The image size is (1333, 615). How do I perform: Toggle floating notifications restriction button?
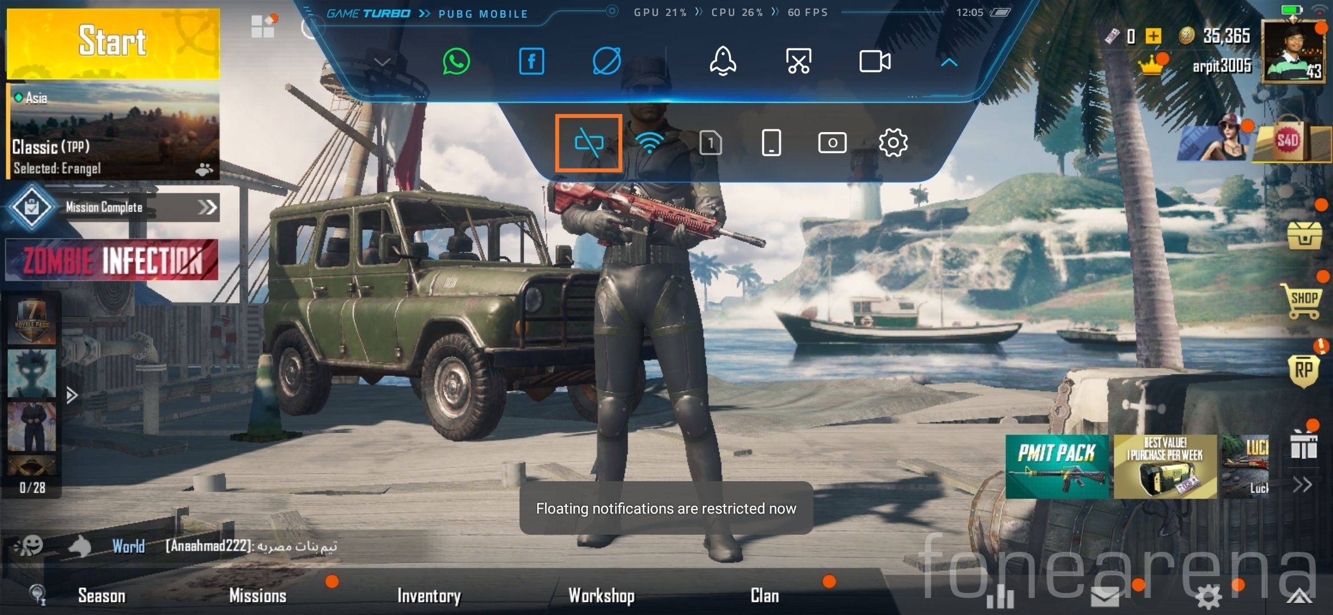click(589, 143)
